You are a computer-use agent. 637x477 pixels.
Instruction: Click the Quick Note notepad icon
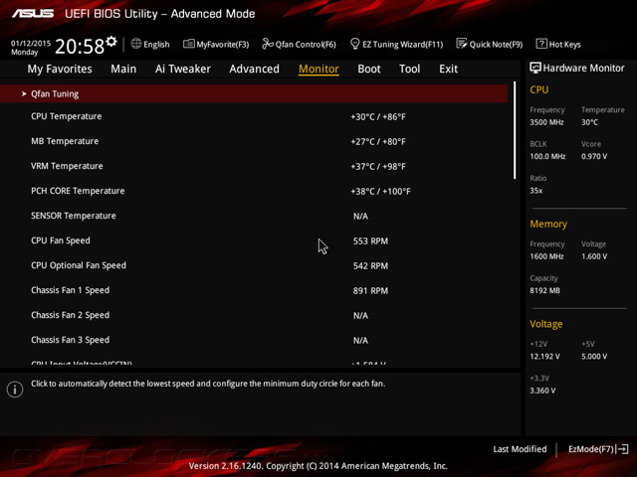coord(462,44)
